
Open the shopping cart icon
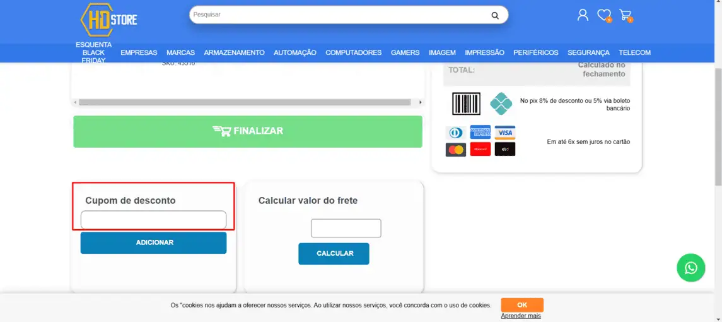pyautogui.click(x=626, y=15)
